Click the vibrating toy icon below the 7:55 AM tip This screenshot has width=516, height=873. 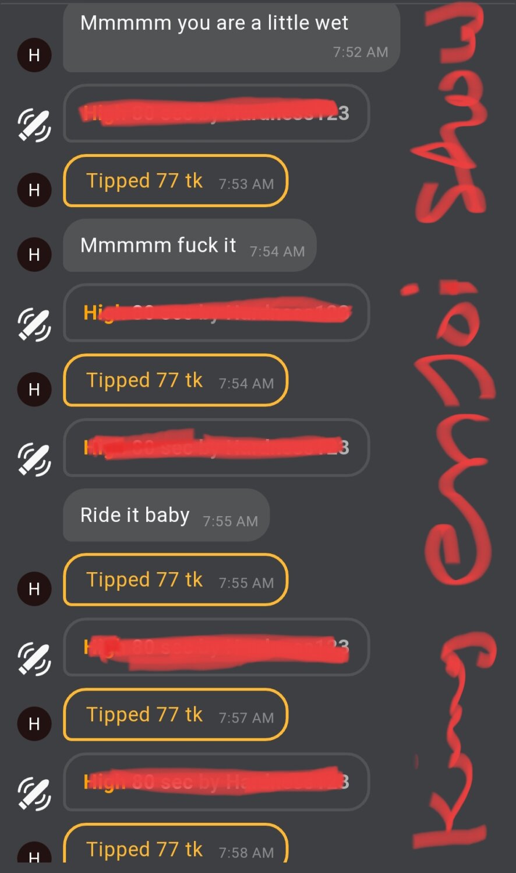pos(34,659)
